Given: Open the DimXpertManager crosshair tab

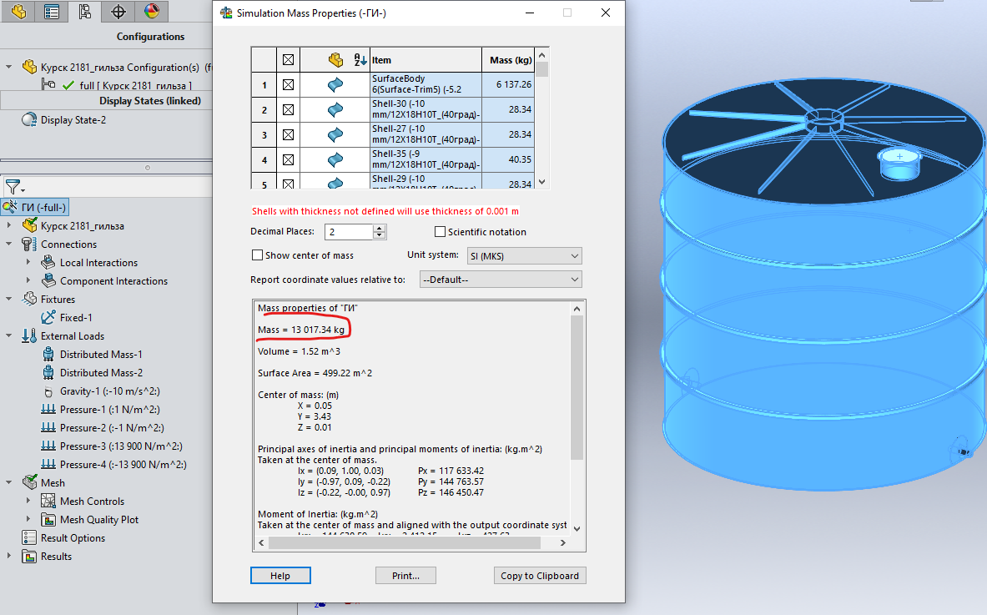Looking at the screenshot, I should 118,12.
